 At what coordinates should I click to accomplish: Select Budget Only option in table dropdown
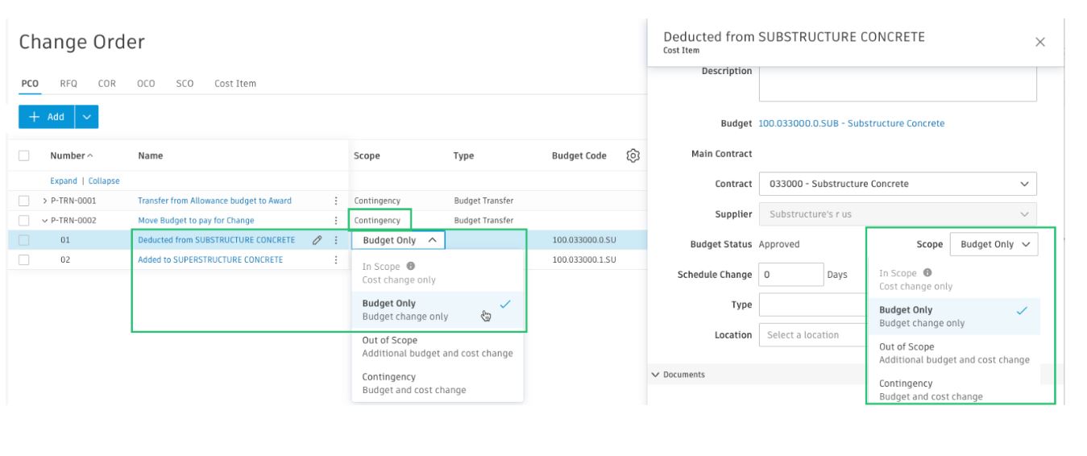coord(438,310)
